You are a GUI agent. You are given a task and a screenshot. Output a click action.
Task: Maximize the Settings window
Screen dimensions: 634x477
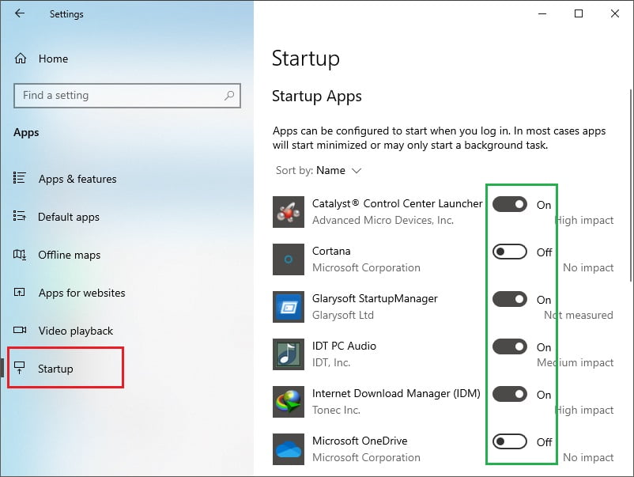pos(579,13)
